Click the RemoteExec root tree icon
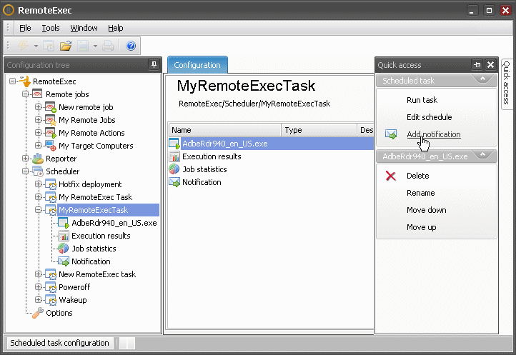This screenshot has height=355, width=516. (25, 81)
